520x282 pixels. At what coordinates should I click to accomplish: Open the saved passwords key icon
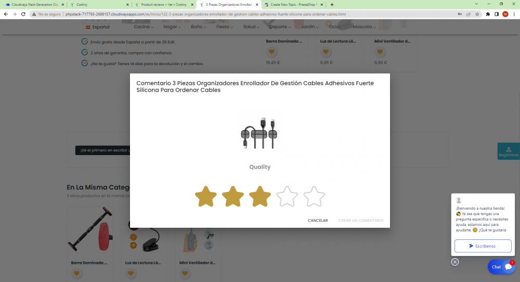click(460, 14)
